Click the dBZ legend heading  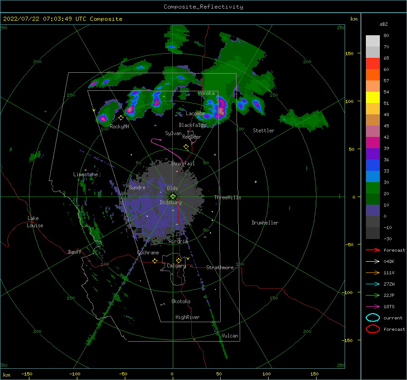pos(383,24)
